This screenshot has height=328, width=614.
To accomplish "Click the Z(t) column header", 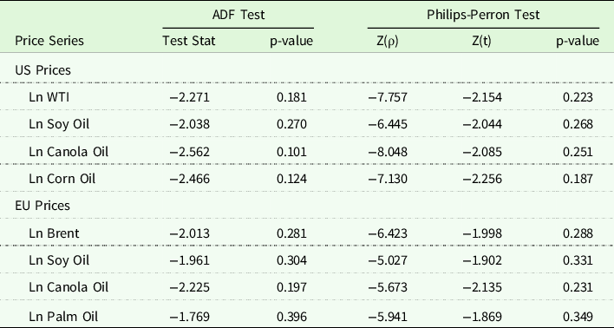I will click(x=481, y=41).
